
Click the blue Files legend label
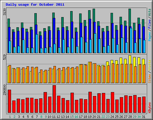[150, 24]
